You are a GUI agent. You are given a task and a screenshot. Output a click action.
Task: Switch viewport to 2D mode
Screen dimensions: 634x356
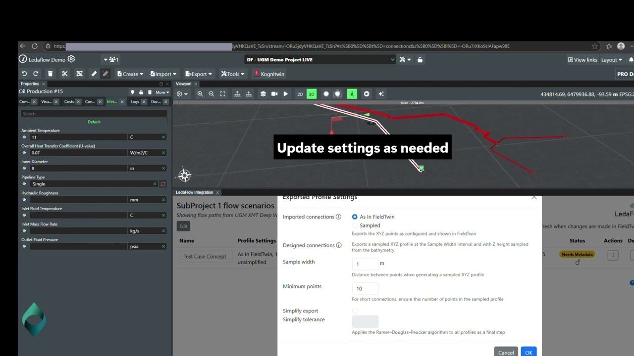(300, 94)
